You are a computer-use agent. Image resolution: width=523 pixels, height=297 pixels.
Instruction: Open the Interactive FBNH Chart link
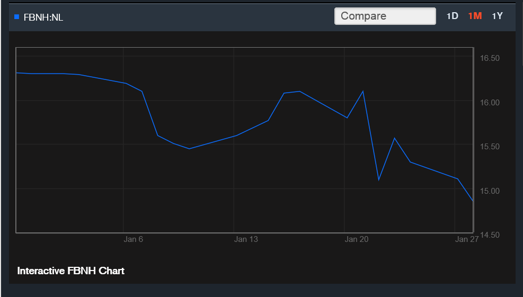point(71,271)
